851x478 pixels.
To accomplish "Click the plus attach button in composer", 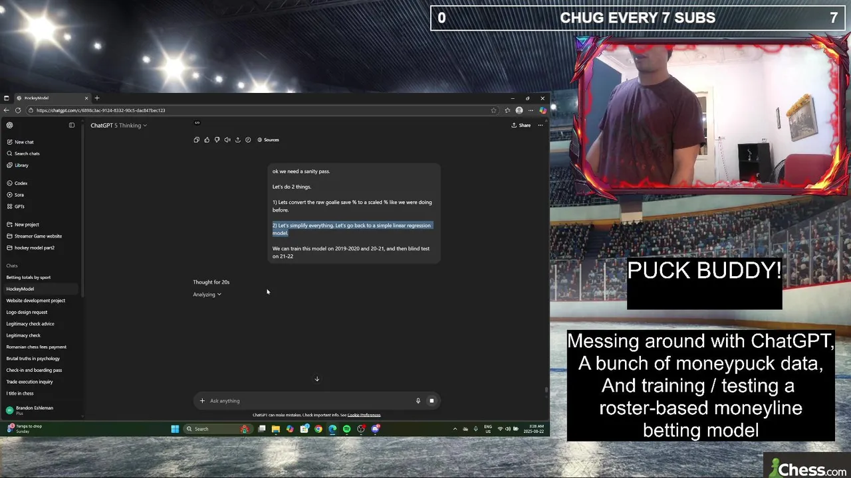I will point(202,401).
